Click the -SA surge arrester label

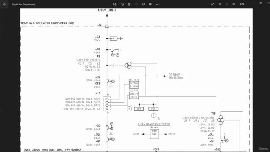(x=97, y=37)
